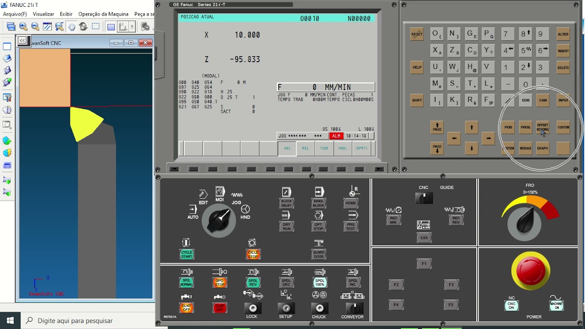Open the Windows Start menu
585x329 pixels.
click(10, 321)
